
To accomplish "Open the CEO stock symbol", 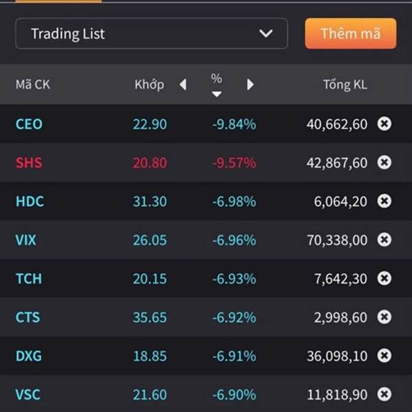I will tap(29, 124).
